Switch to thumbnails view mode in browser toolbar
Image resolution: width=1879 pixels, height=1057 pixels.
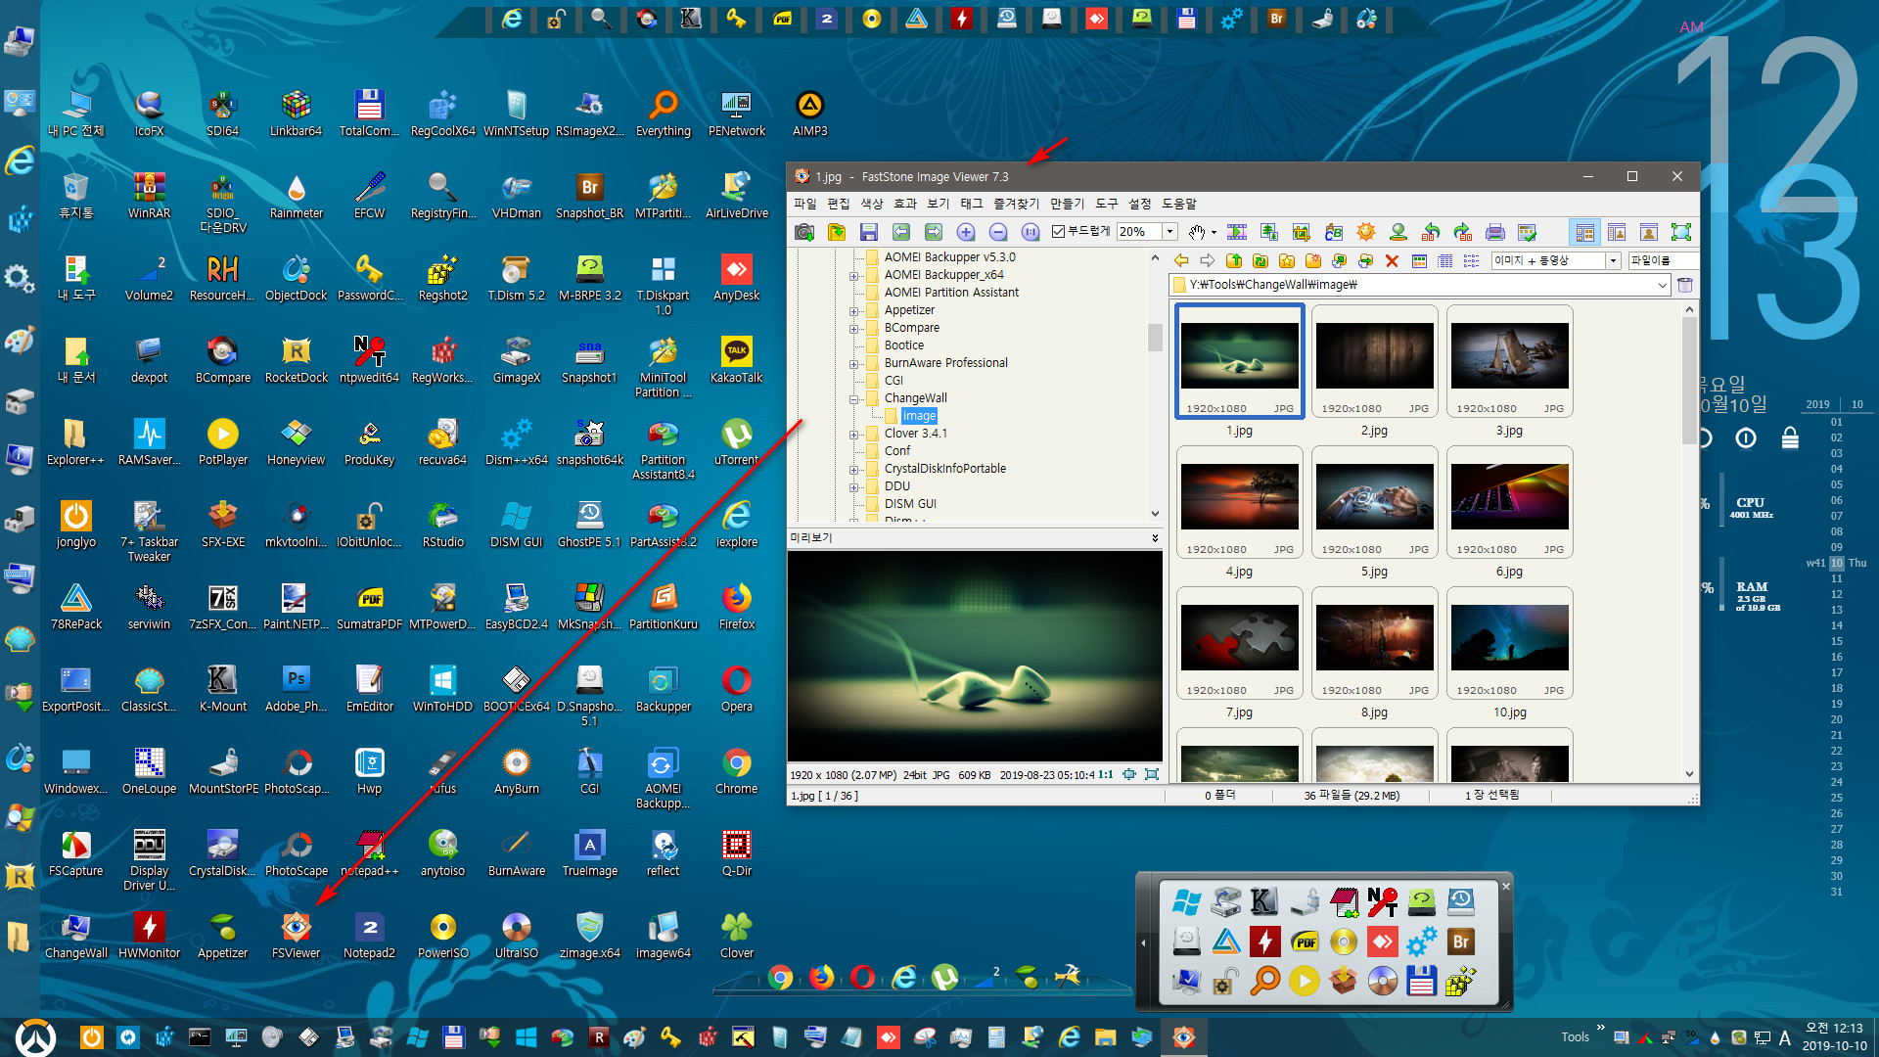1419,260
